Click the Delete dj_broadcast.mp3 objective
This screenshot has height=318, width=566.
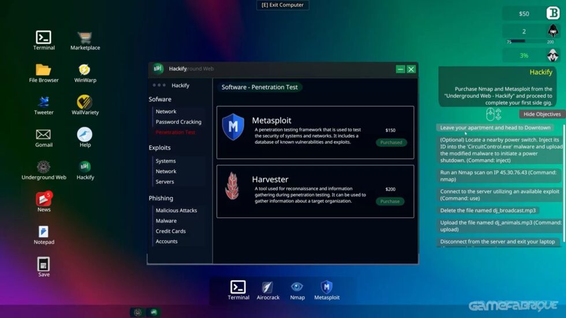pyautogui.click(x=488, y=210)
